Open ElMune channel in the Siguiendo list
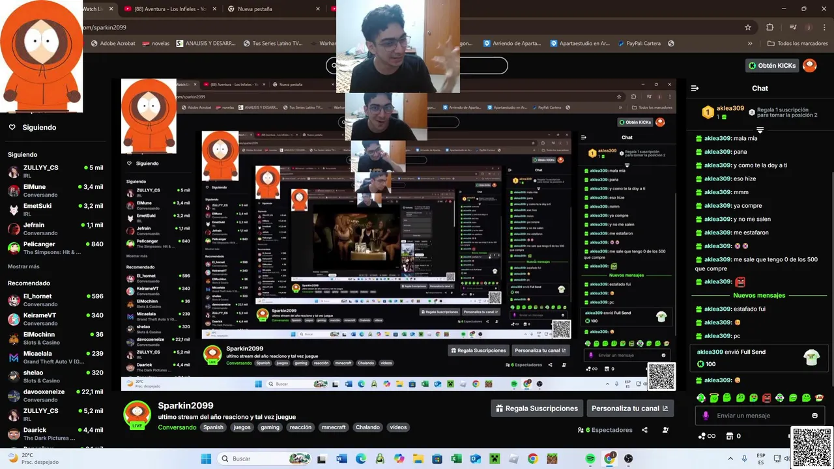Image resolution: width=834 pixels, height=469 pixels. [x=55, y=190]
